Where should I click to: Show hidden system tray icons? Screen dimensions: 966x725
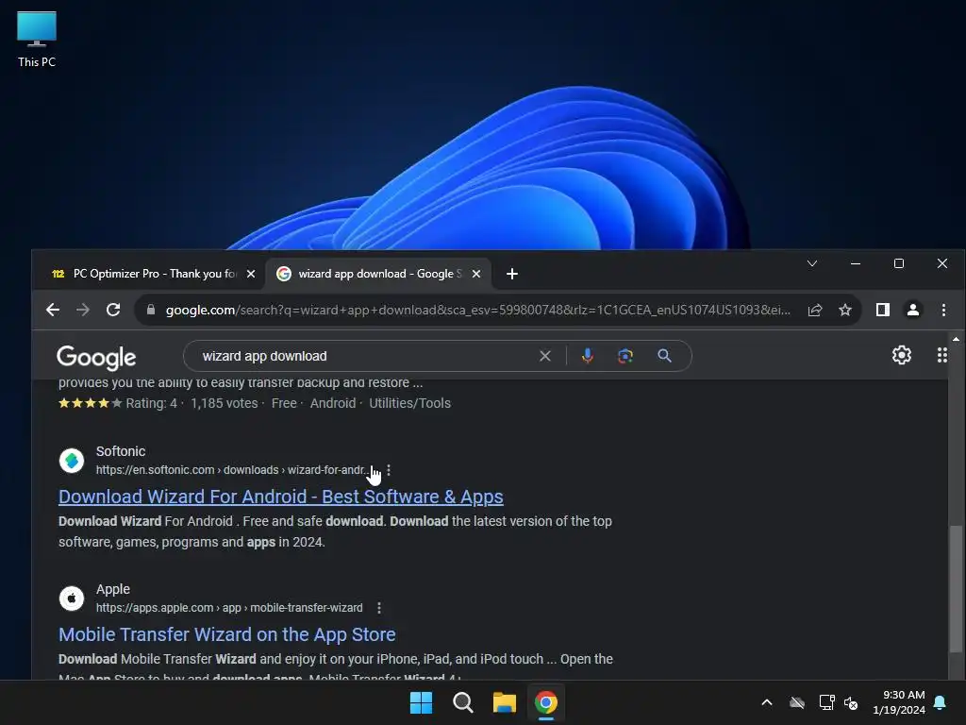click(767, 702)
